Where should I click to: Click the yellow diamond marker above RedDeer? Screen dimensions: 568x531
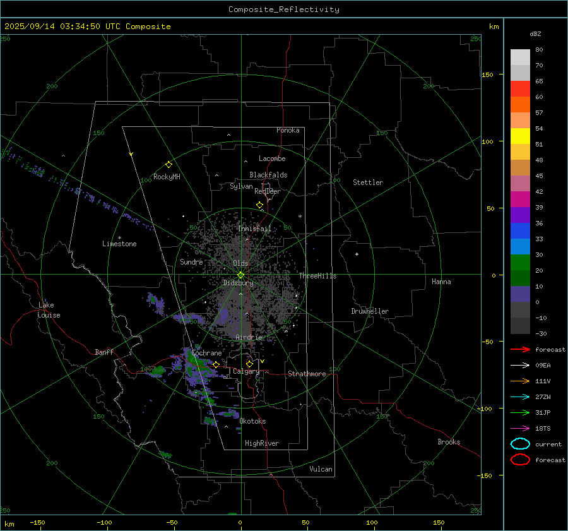click(x=260, y=205)
